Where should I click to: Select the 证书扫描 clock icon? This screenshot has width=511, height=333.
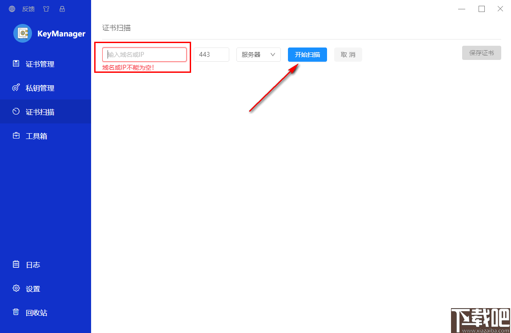16,111
